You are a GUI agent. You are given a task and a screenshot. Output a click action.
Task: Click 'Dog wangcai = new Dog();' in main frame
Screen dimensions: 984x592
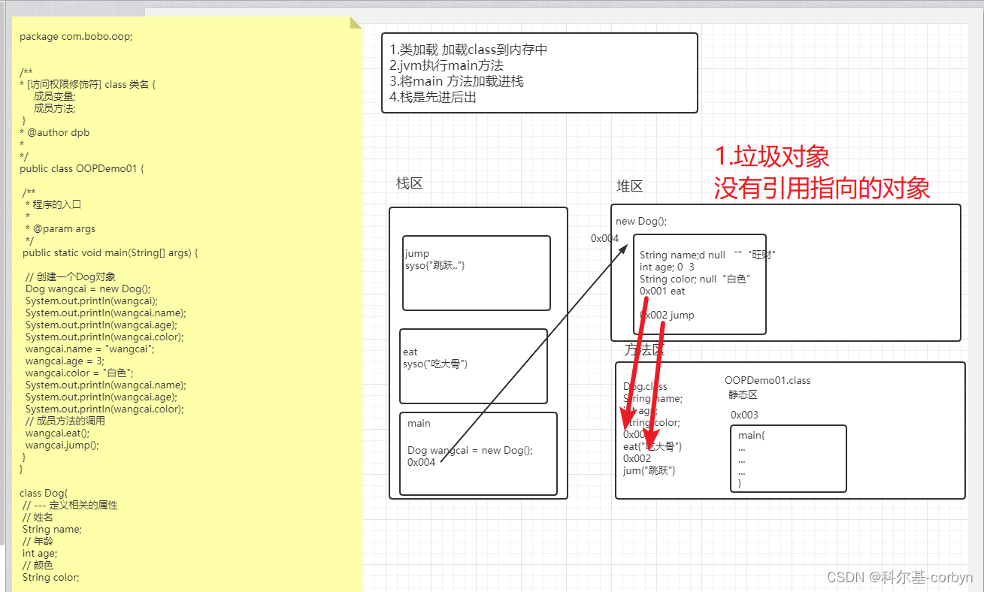tap(471, 450)
